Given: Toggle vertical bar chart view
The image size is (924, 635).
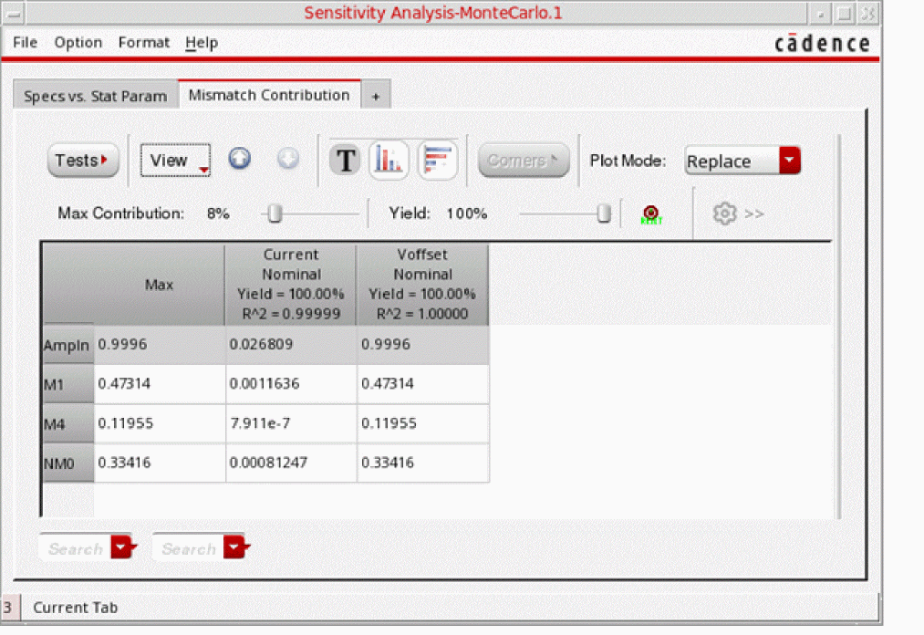Looking at the screenshot, I should [x=389, y=161].
